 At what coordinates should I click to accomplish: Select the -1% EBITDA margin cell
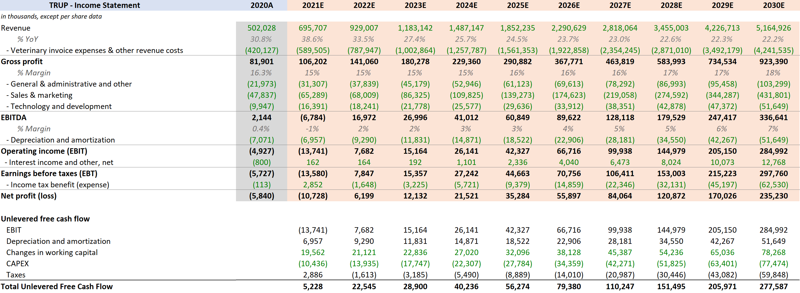tap(312, 129)
